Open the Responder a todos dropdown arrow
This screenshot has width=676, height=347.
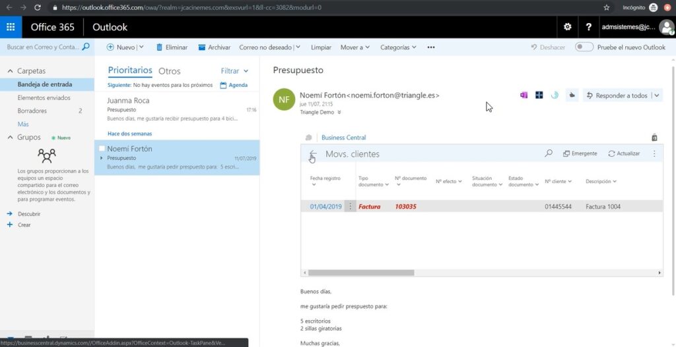(x=656, y=95)
